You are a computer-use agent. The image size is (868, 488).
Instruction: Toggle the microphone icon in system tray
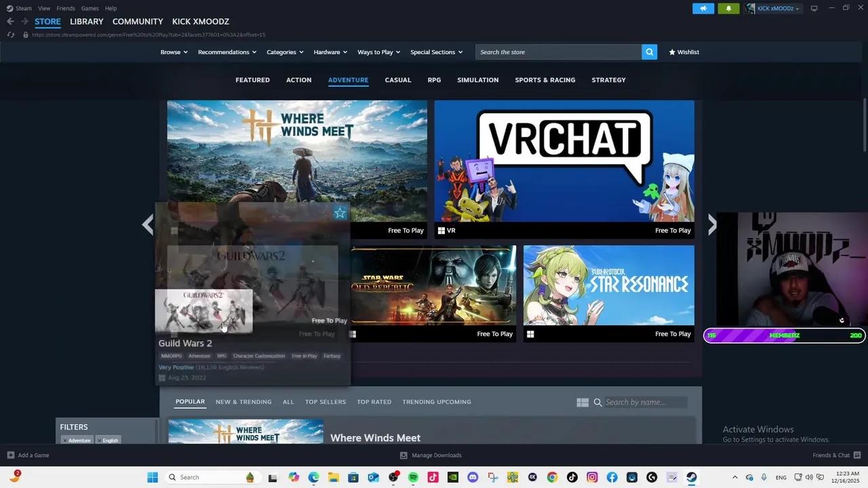[x=764, y=477]
